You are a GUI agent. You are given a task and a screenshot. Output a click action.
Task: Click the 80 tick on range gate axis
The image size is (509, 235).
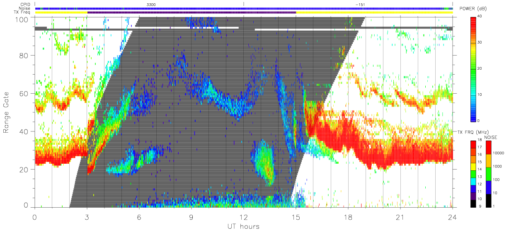[x=24, y=56]
